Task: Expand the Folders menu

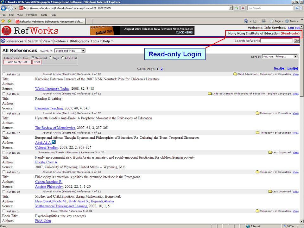Action: pos(61,41)
